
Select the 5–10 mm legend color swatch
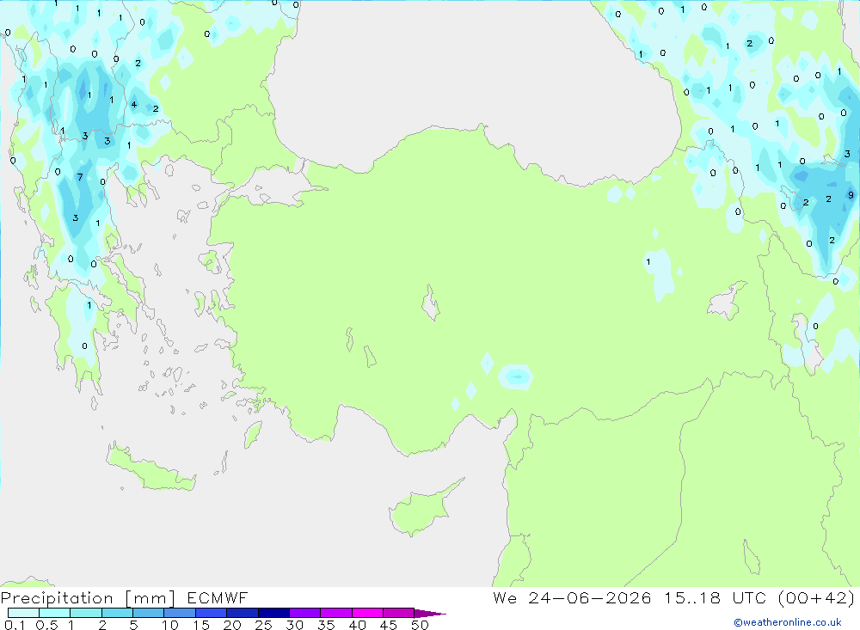148,613
